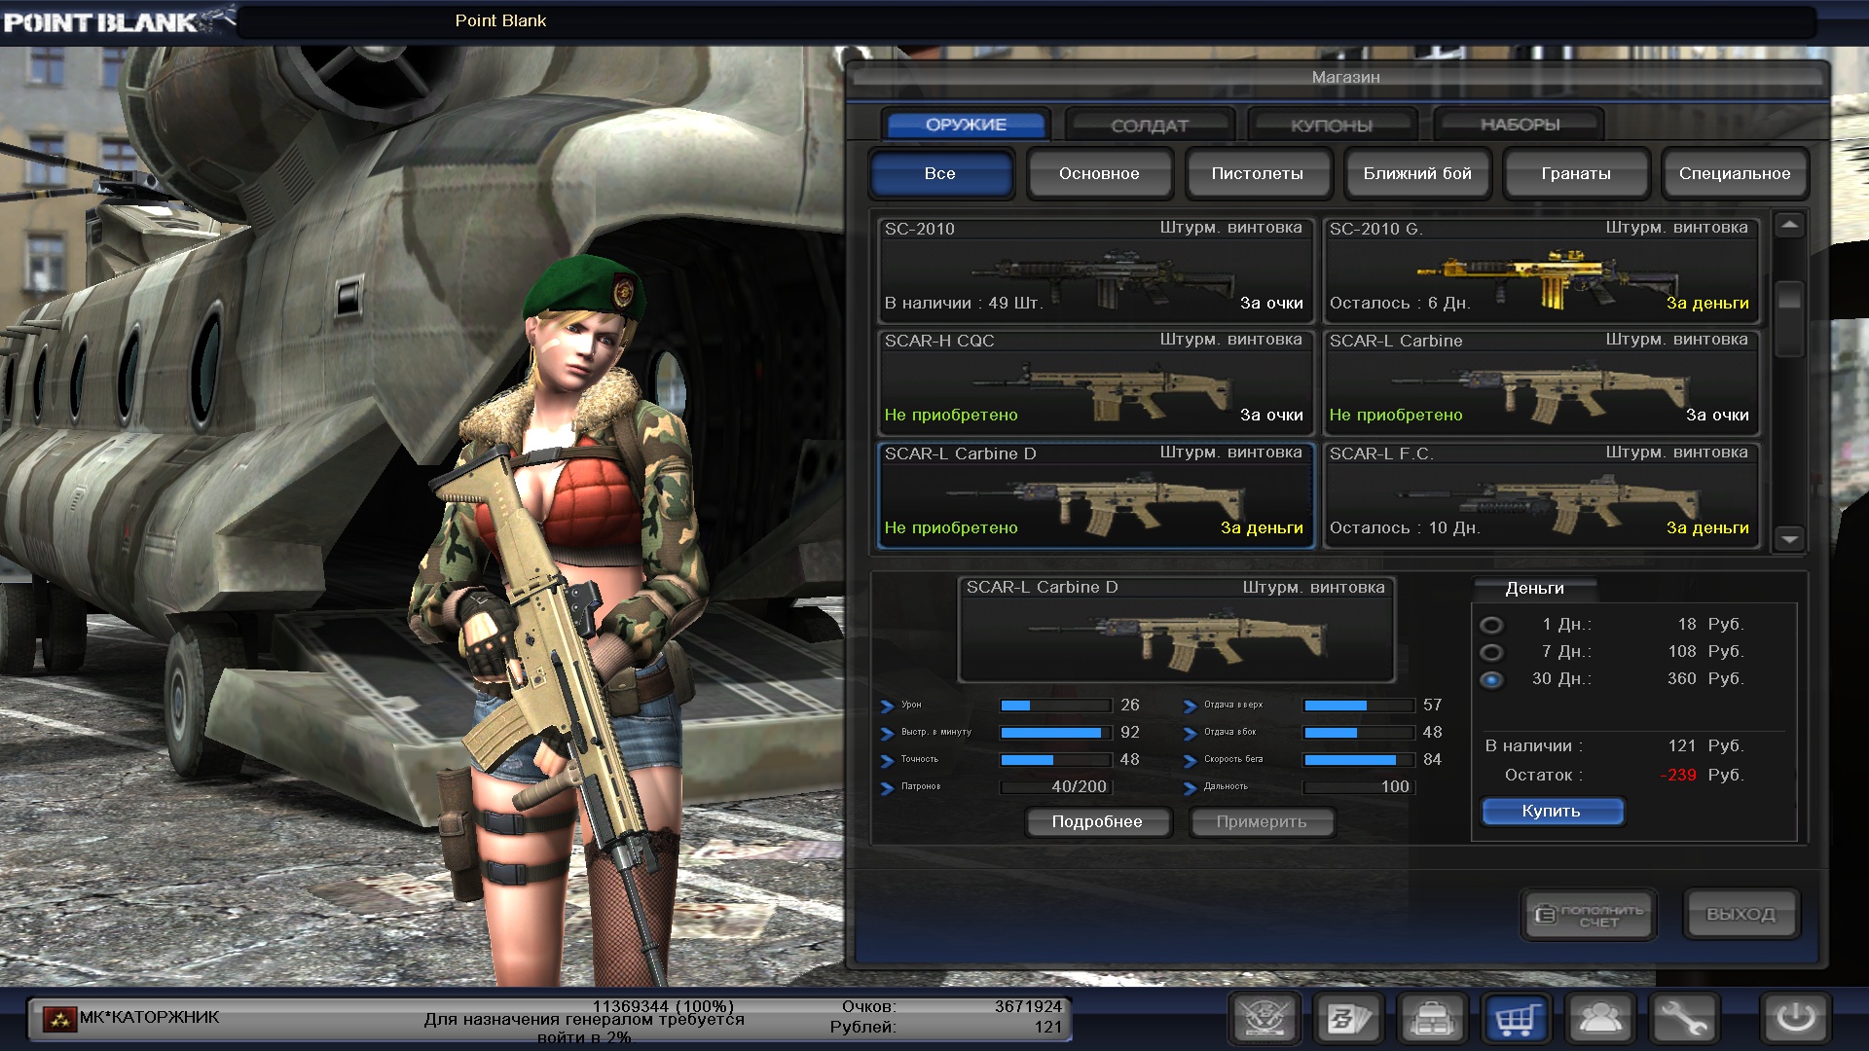The image size is (1869, 1051).
Task: Click the Патронов stat arrow icon
Action: point(887,788)
